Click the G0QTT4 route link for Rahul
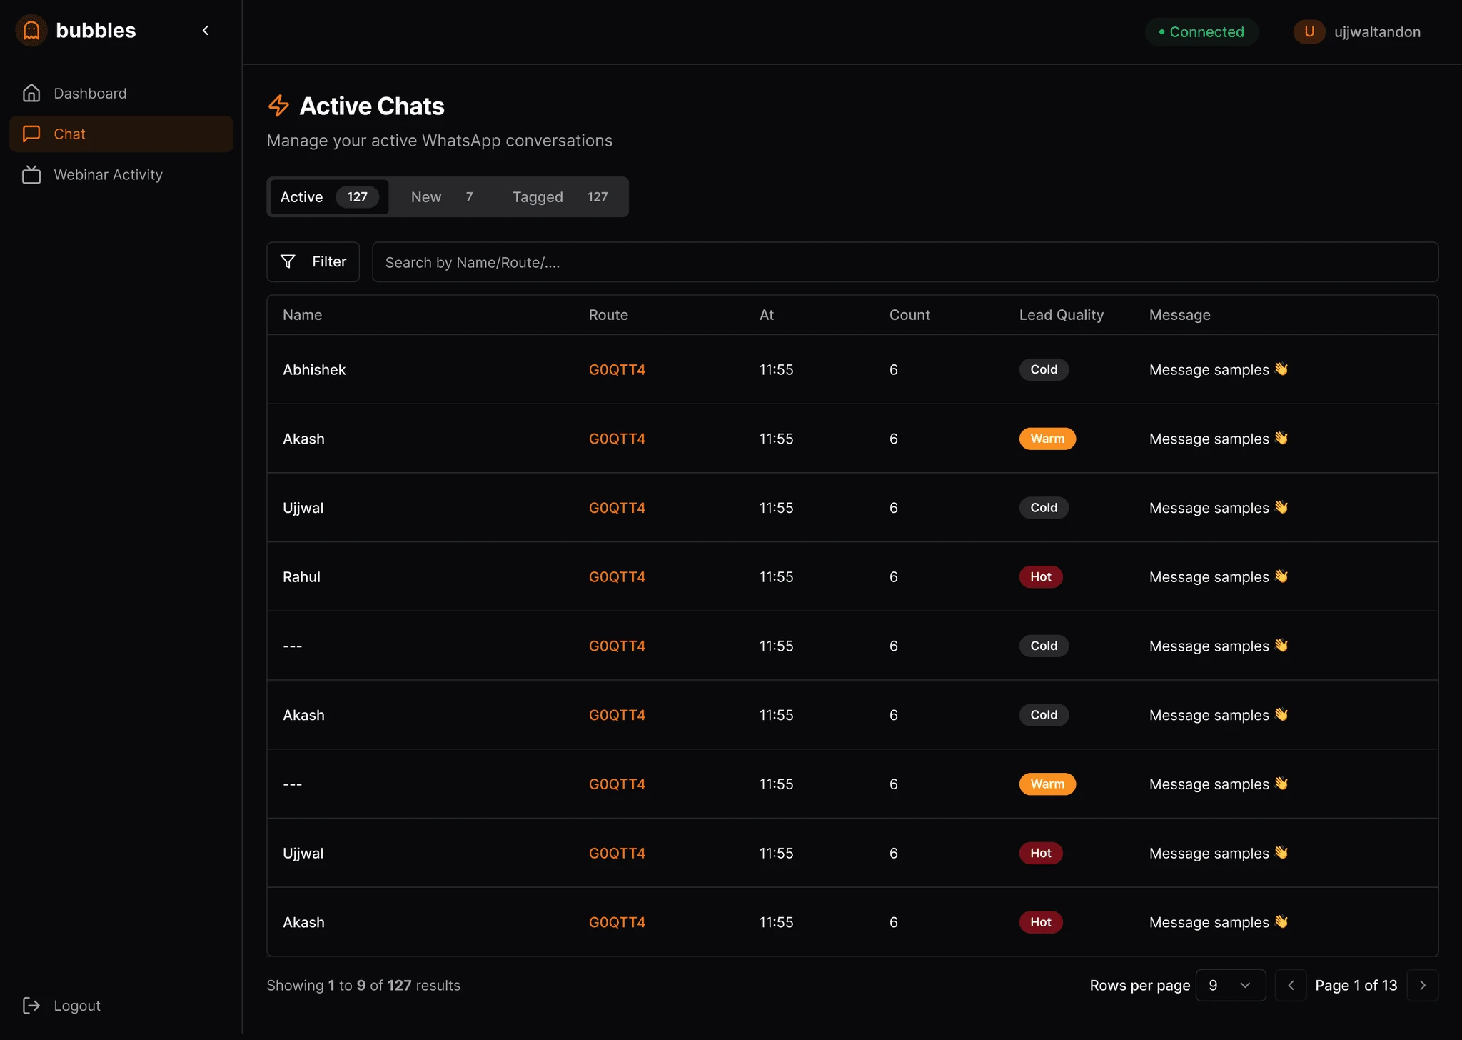The height and width of the screenshot is (1040, 1462). [617, 576]
